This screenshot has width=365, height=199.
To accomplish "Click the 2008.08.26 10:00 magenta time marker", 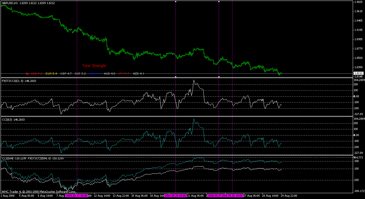I will point(232,196).
